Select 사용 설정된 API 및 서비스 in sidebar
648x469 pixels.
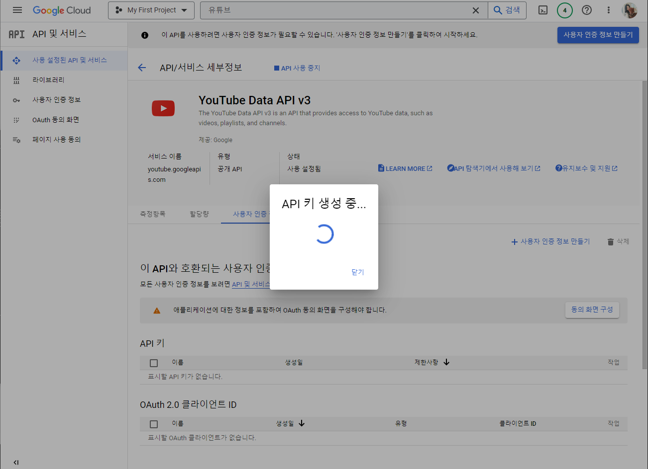tap(64, 60)
